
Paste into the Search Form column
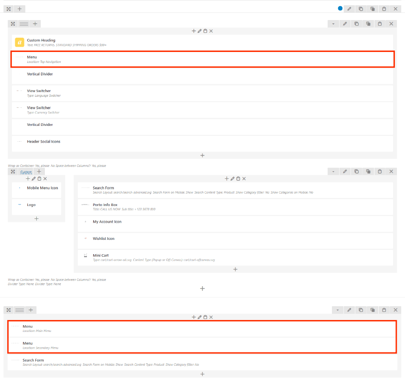point(238,179)
